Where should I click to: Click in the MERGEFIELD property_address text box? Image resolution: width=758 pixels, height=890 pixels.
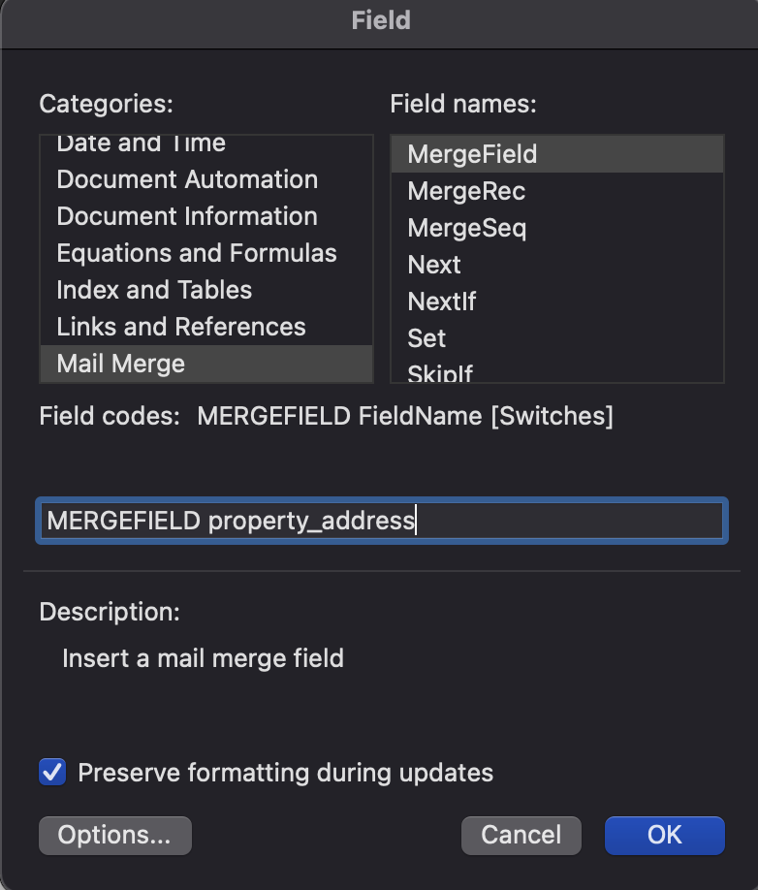[382, 521]
